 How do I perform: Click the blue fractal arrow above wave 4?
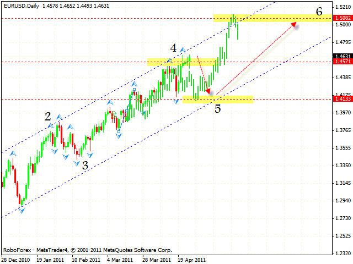(x=183, y=50)
